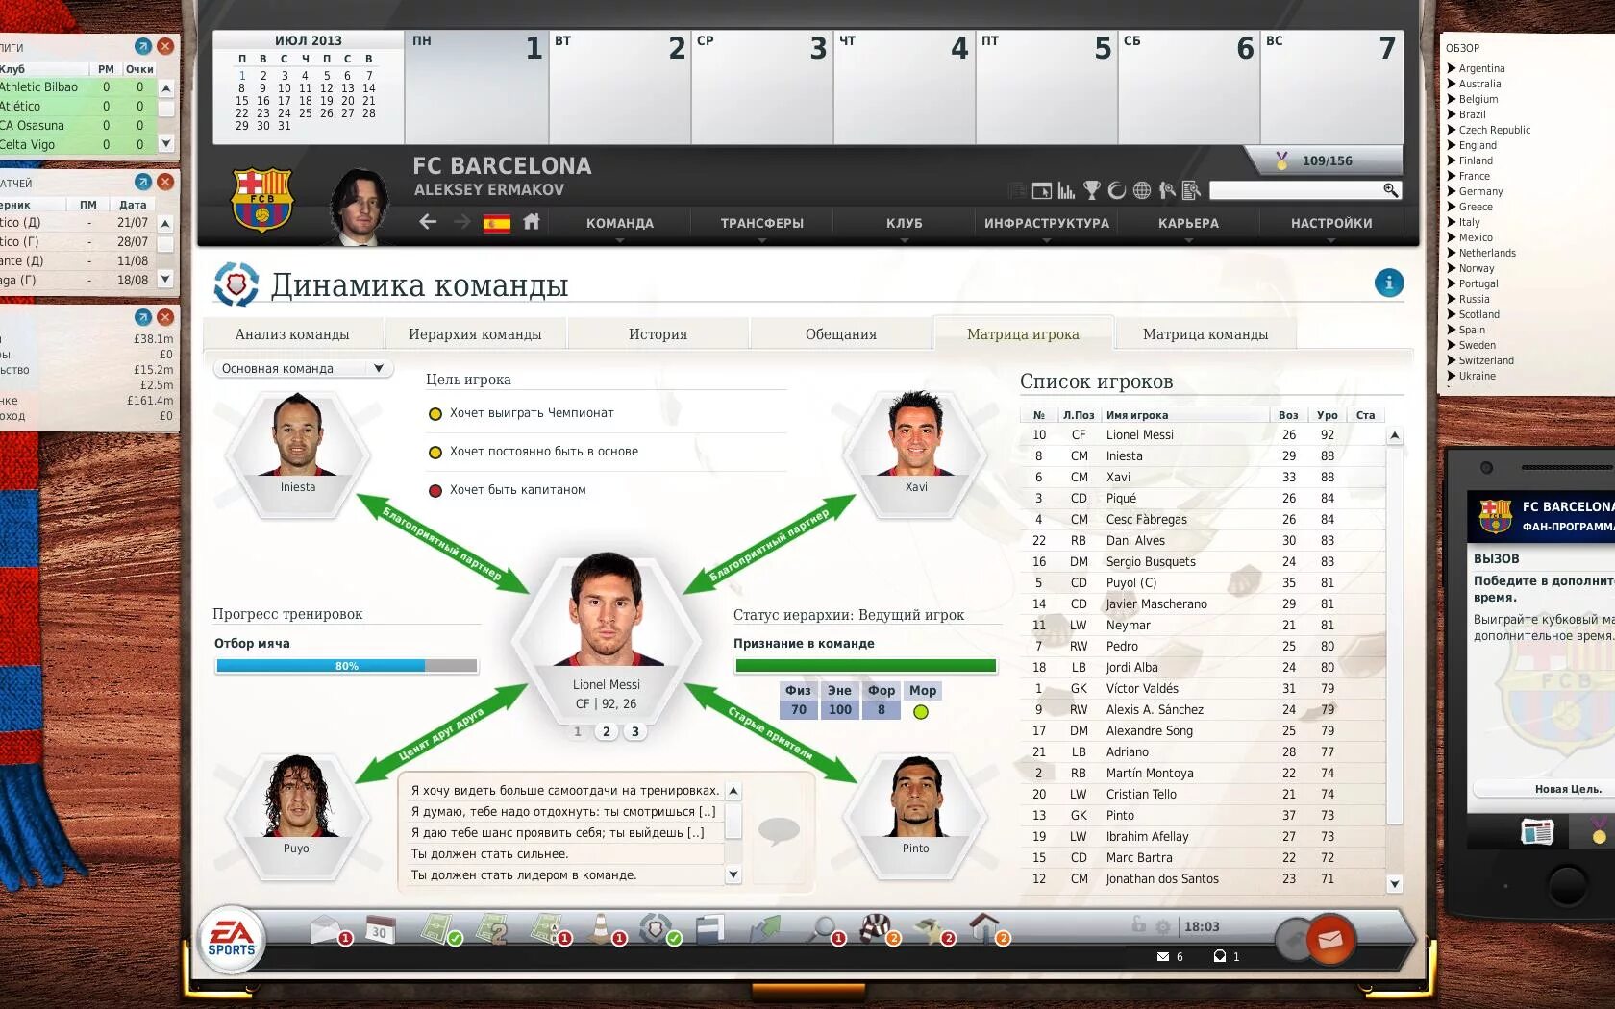Switch to Иерархия команды tab

pos(475,334)
